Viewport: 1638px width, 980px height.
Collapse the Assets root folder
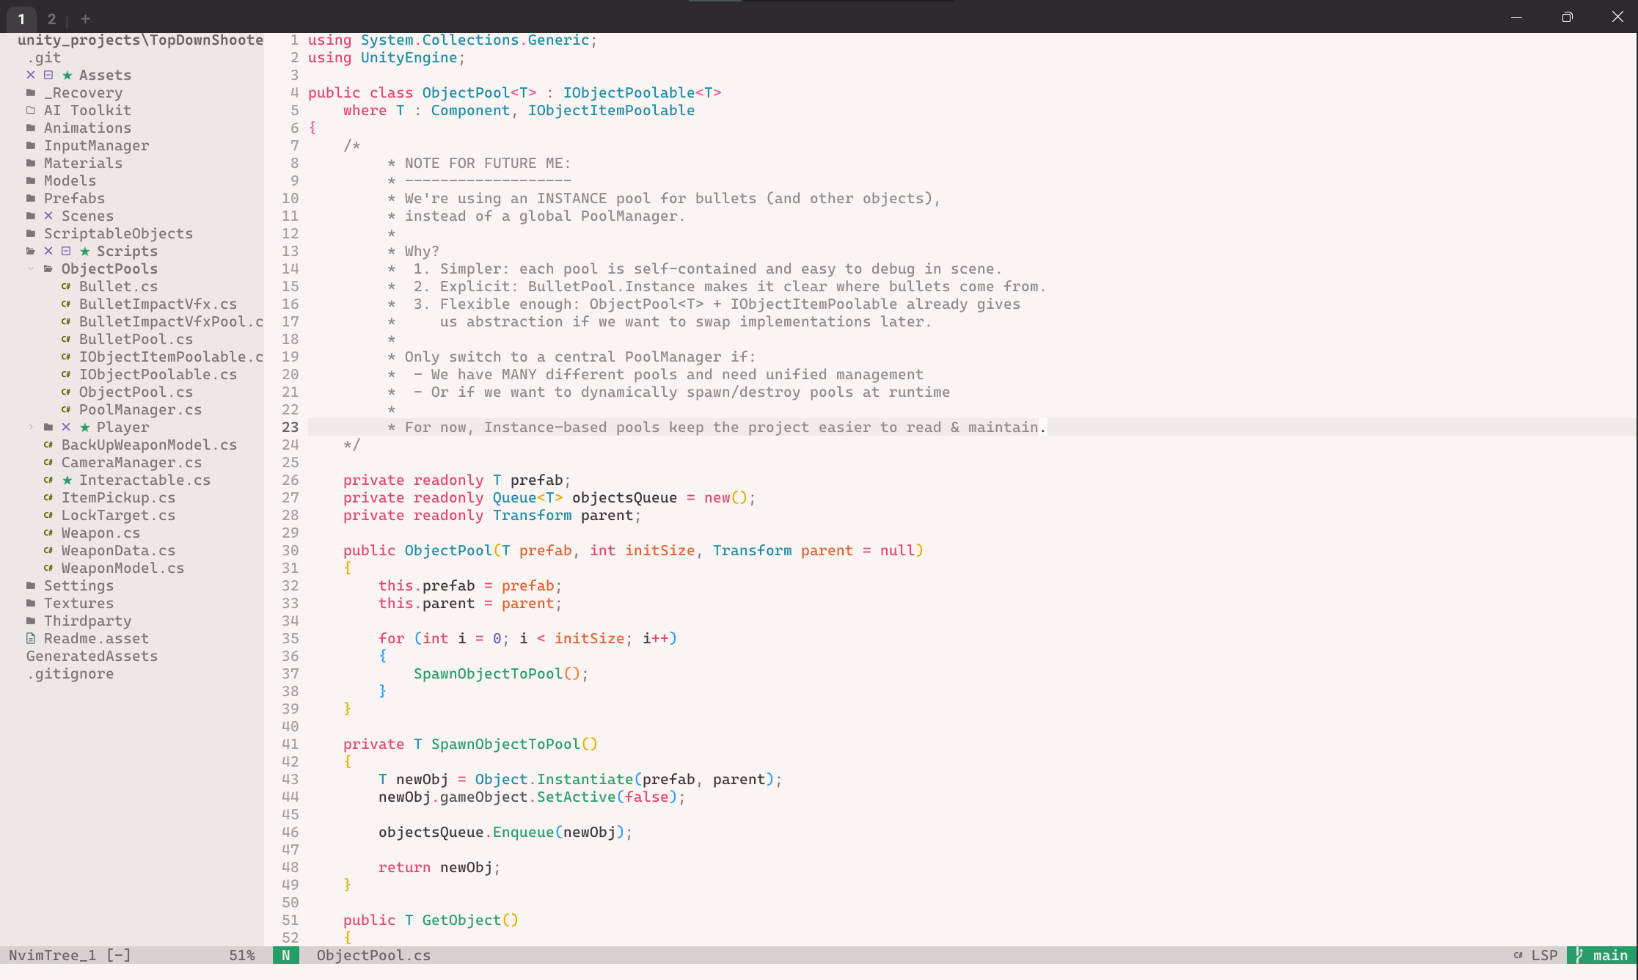click(x=105, y=76)
